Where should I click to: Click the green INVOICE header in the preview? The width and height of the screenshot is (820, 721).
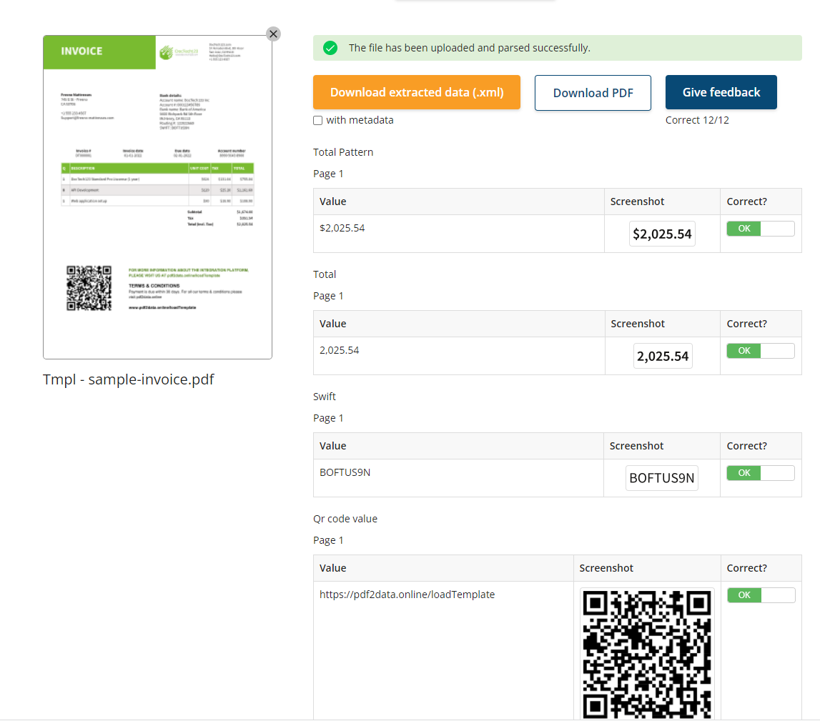point(99,52)
